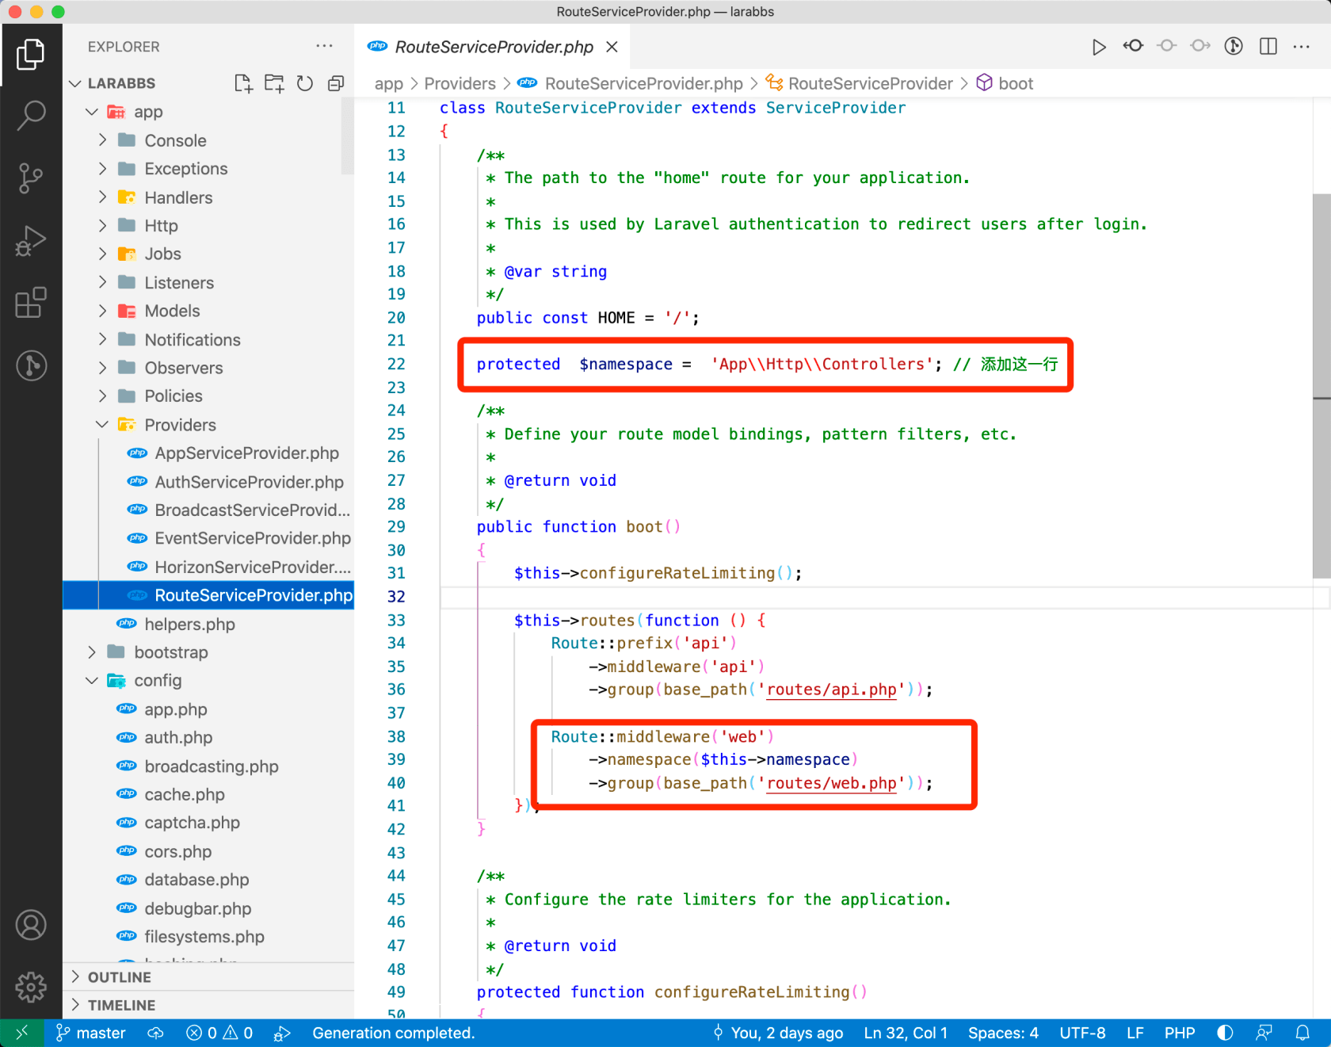Open the Git Graph activity bar icon
The image size is (1331, 1047).
(31, 365)
